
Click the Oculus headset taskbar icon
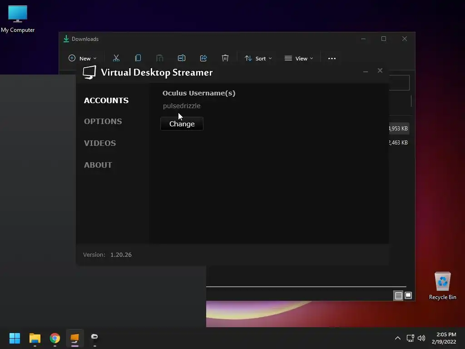coord(94,338)
